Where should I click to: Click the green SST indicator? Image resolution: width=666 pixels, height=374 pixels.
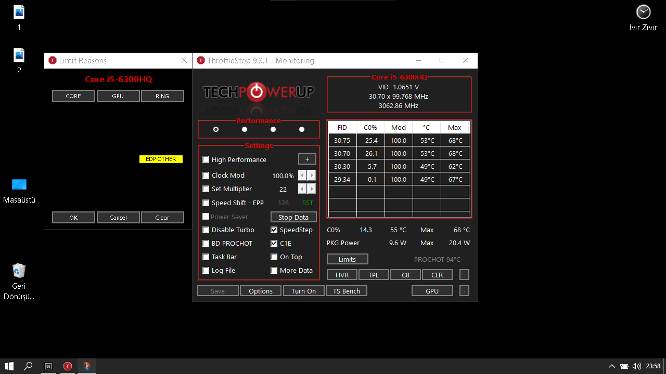point(308,203)
